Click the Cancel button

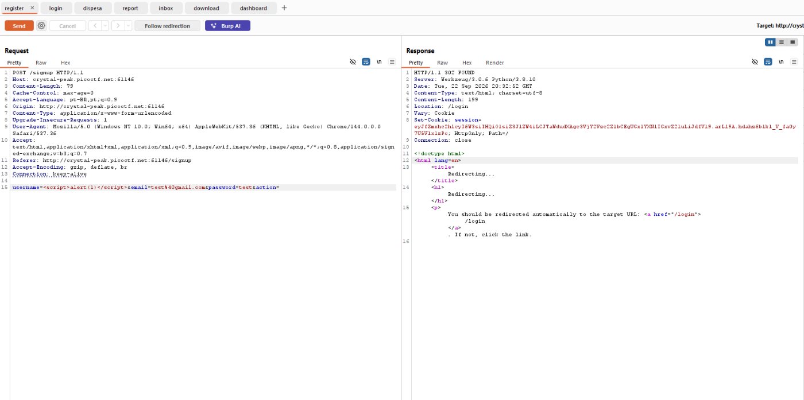click(67, 26)
